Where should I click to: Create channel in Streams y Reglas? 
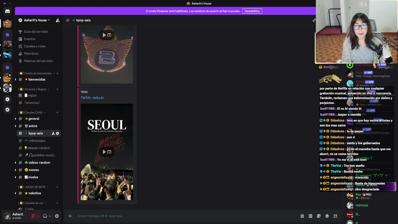(x=57, y=89)
